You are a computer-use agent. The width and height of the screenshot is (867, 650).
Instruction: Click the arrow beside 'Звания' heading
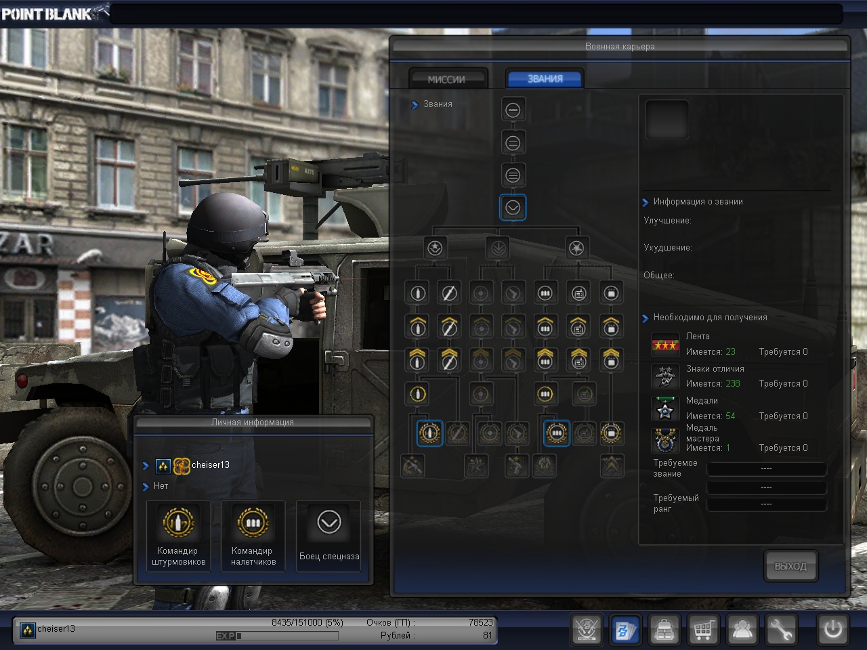[415, 105]
